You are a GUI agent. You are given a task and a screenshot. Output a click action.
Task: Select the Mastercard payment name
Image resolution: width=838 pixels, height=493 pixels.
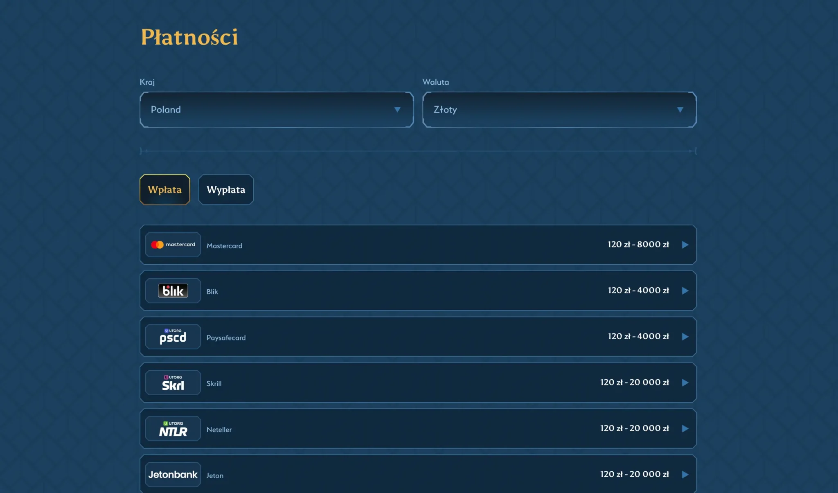tap(224, 246)
